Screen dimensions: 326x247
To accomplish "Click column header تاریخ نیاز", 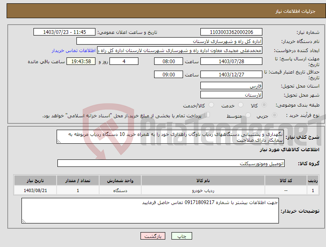I will click(36, 180).
